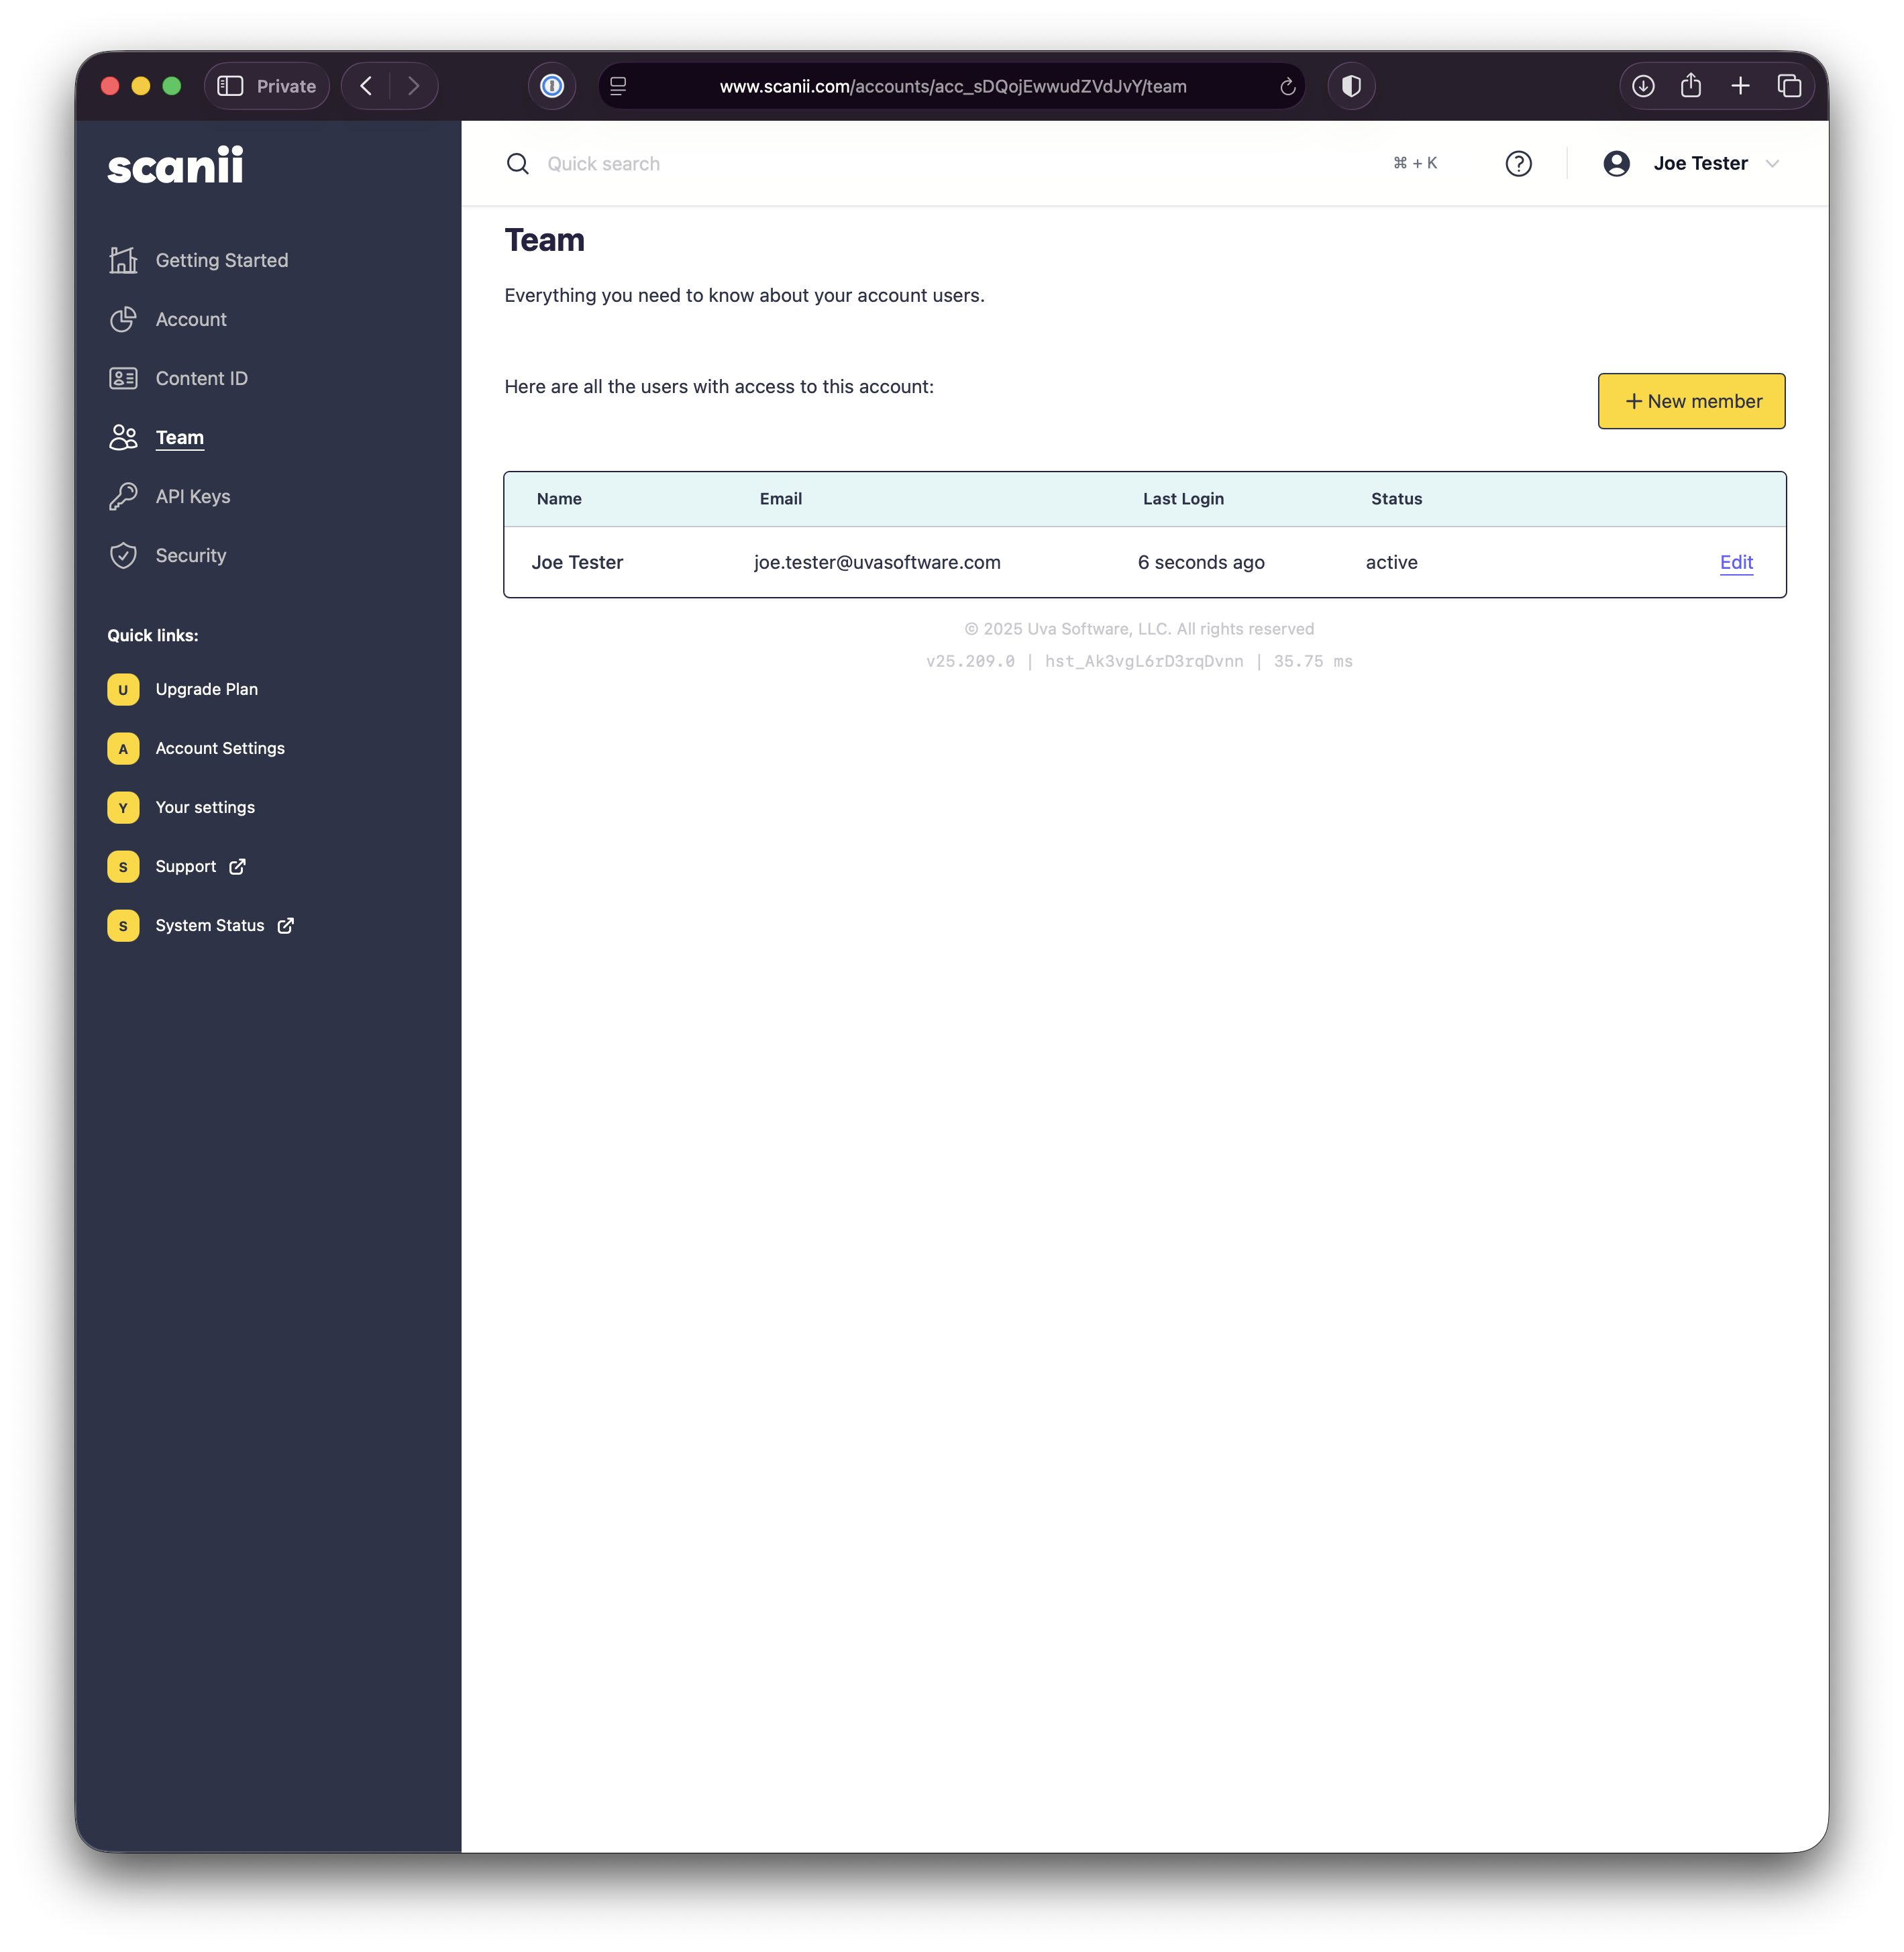The width and height of the screenshot is (1904, 1952).
Task: Click the API Keys key icon
Action: [x=123, y=496]
